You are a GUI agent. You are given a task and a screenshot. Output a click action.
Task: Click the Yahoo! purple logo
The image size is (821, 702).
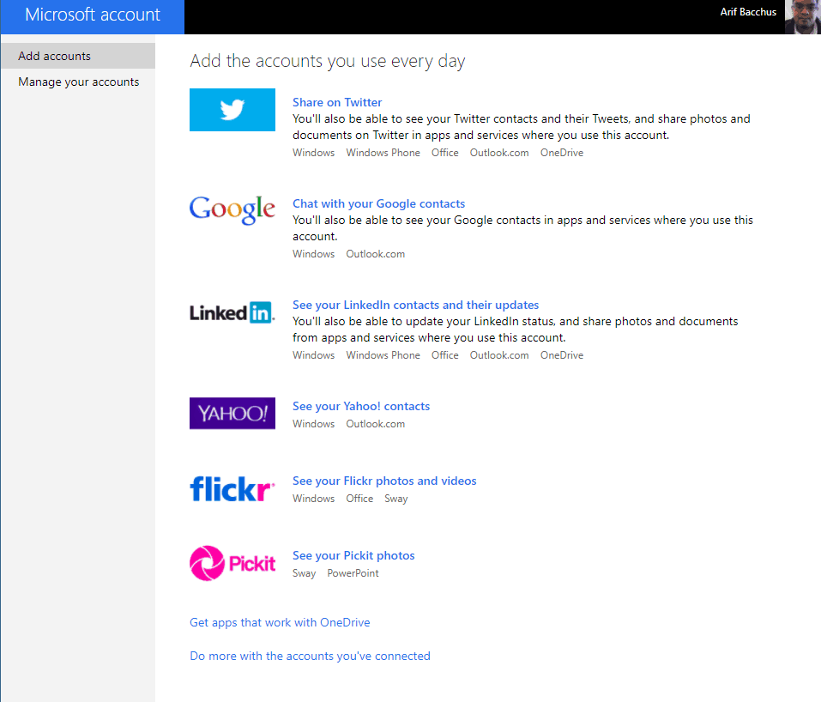232,414
